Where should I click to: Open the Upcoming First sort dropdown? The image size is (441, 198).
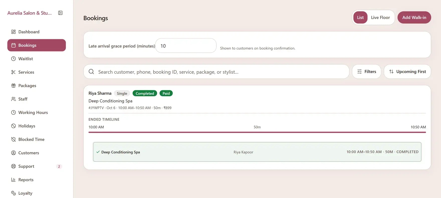[x=407, y=71]
